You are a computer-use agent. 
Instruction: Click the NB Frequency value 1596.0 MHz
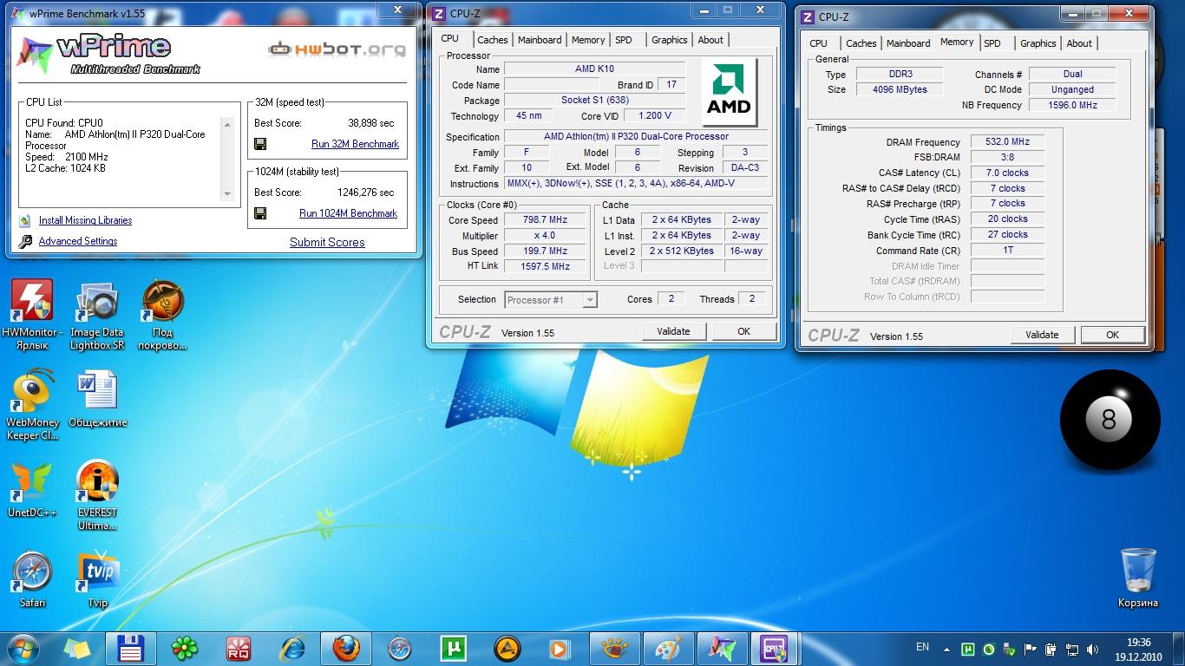(x=1072, y=105)
